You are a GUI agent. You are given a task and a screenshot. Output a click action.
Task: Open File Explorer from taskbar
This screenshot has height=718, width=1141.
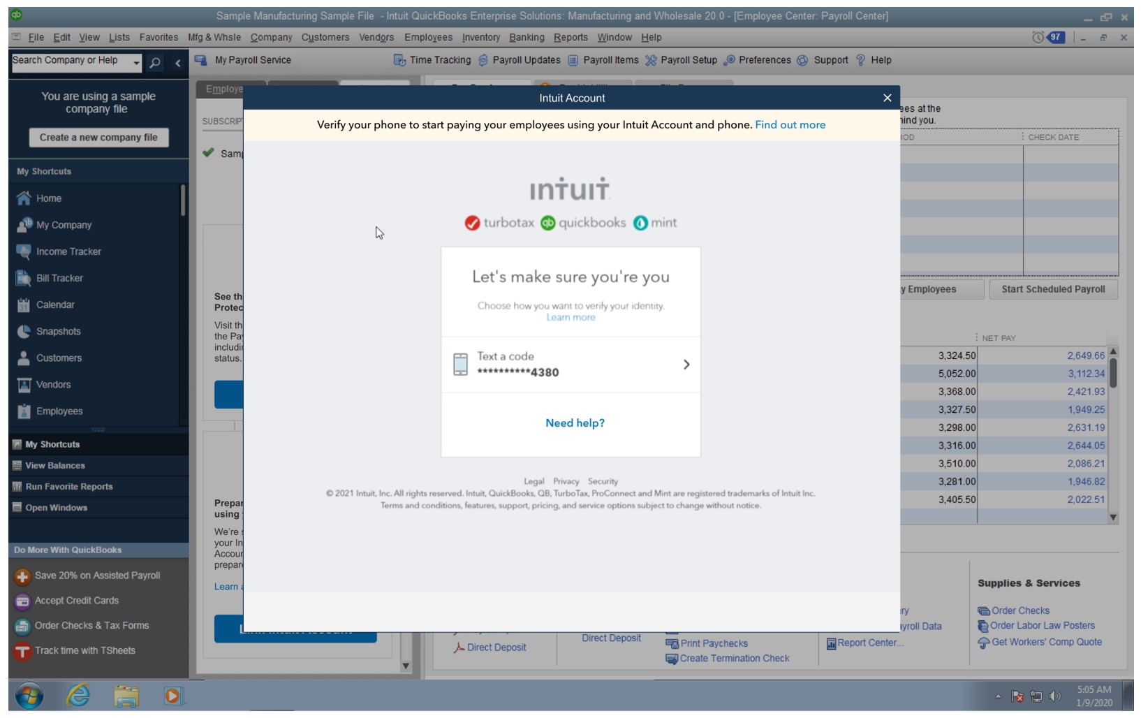(x=126, y=696)
